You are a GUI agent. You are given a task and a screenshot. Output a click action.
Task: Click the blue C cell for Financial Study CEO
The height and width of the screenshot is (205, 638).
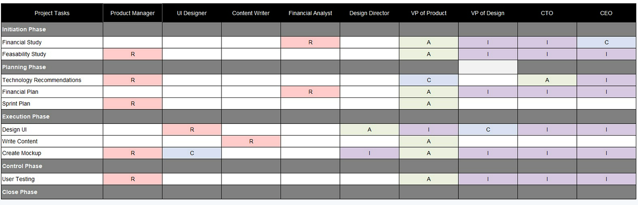coord(607,42)
